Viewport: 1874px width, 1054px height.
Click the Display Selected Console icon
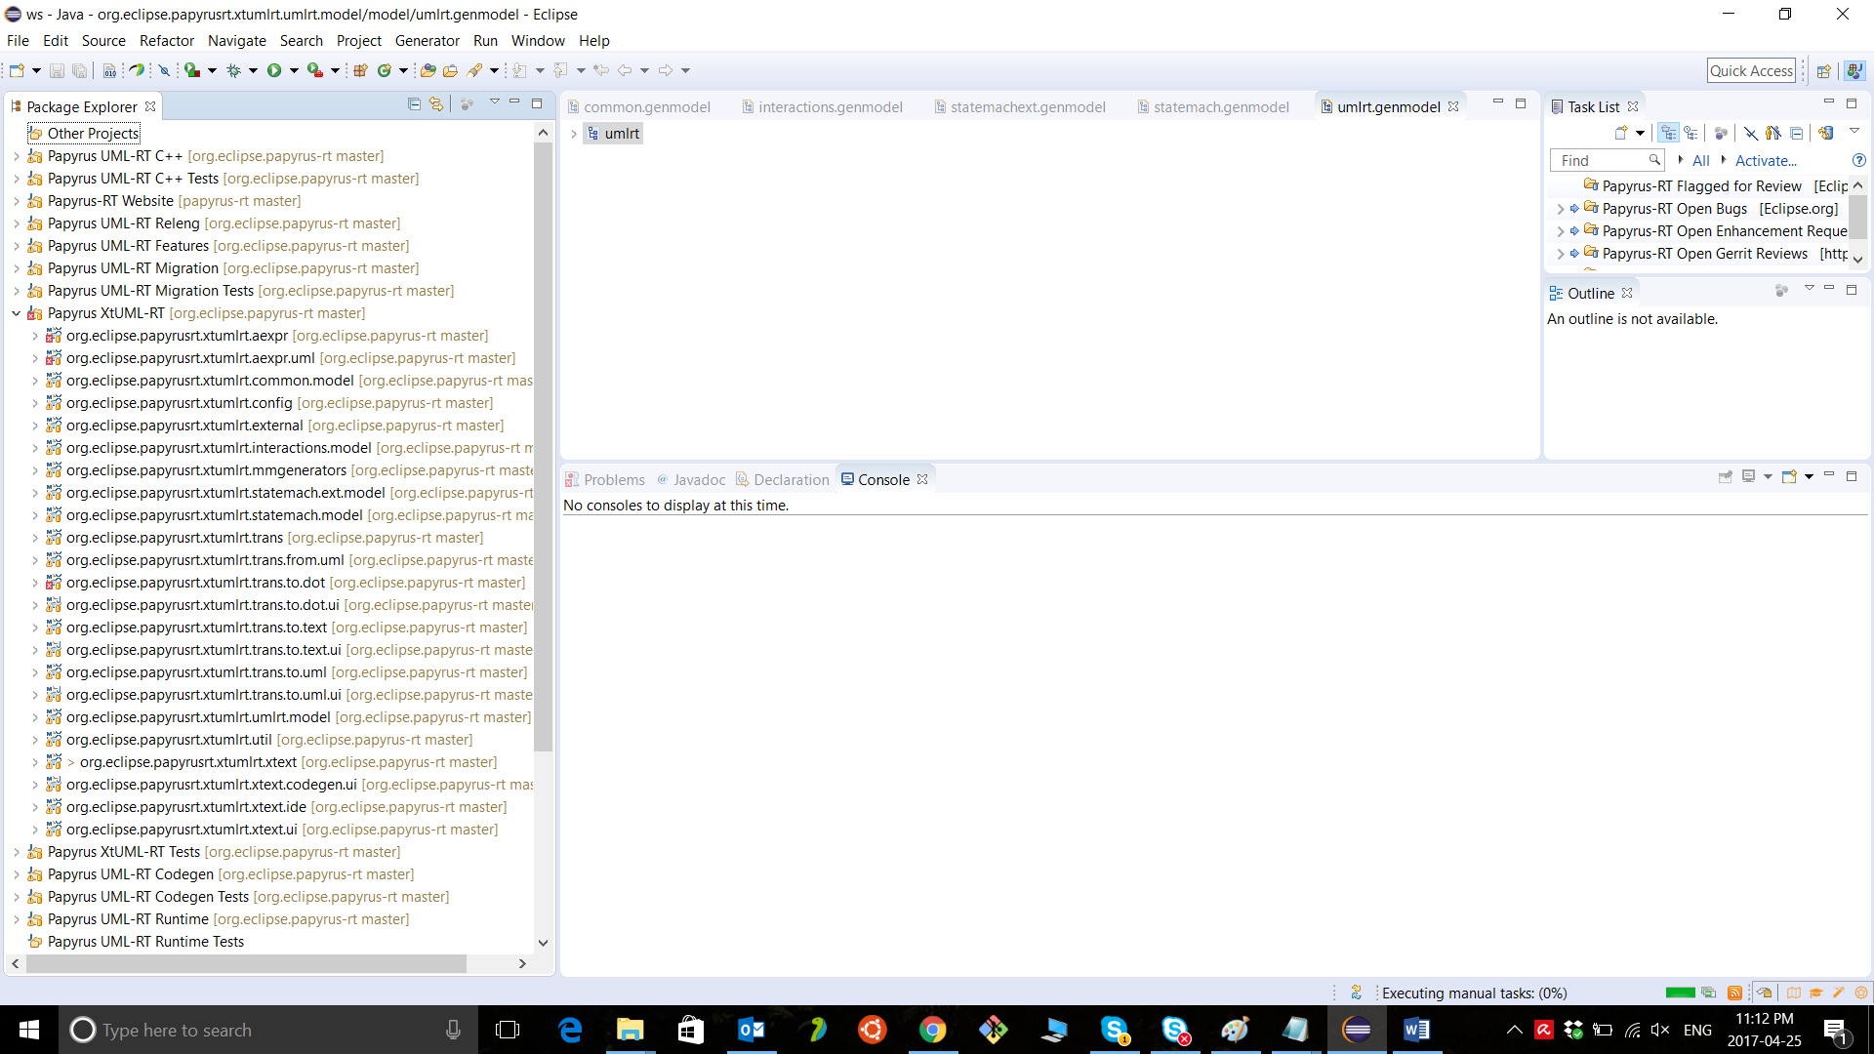tap(1748, 476)
